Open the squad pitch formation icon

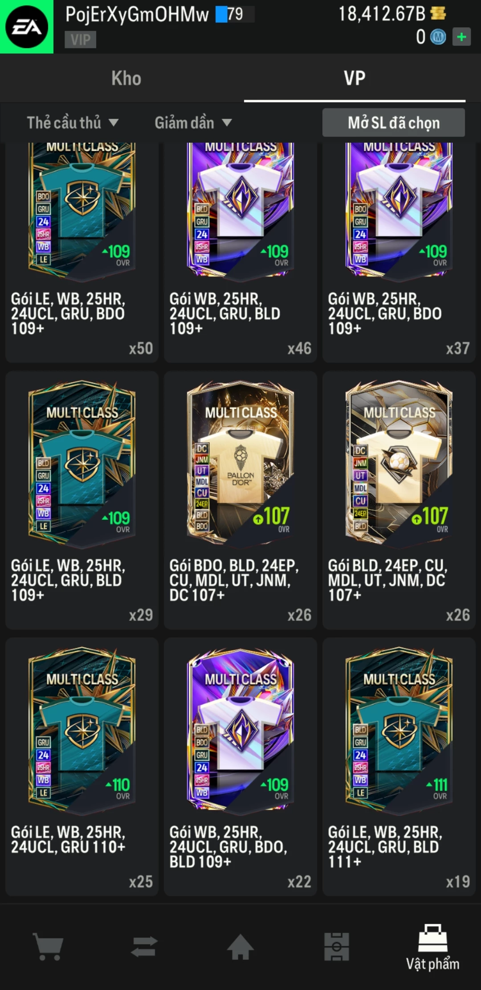(x=337, y=946)
